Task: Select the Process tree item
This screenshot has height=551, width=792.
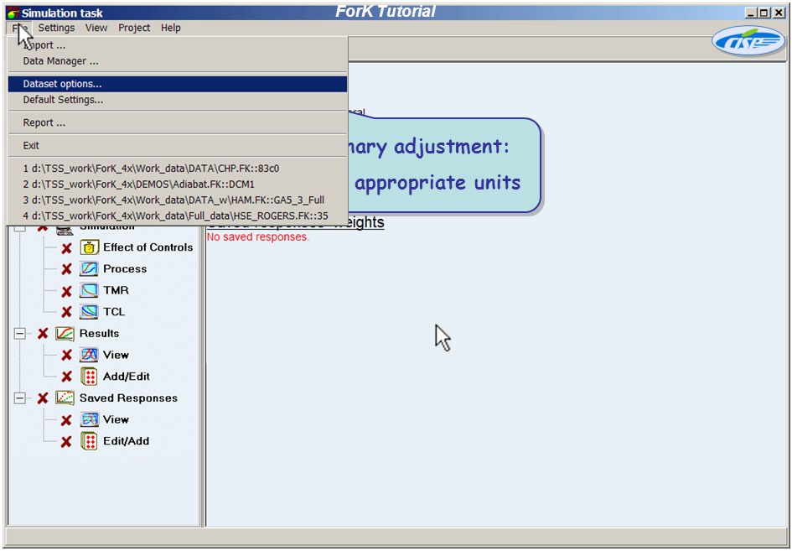Action: [125, 269]
